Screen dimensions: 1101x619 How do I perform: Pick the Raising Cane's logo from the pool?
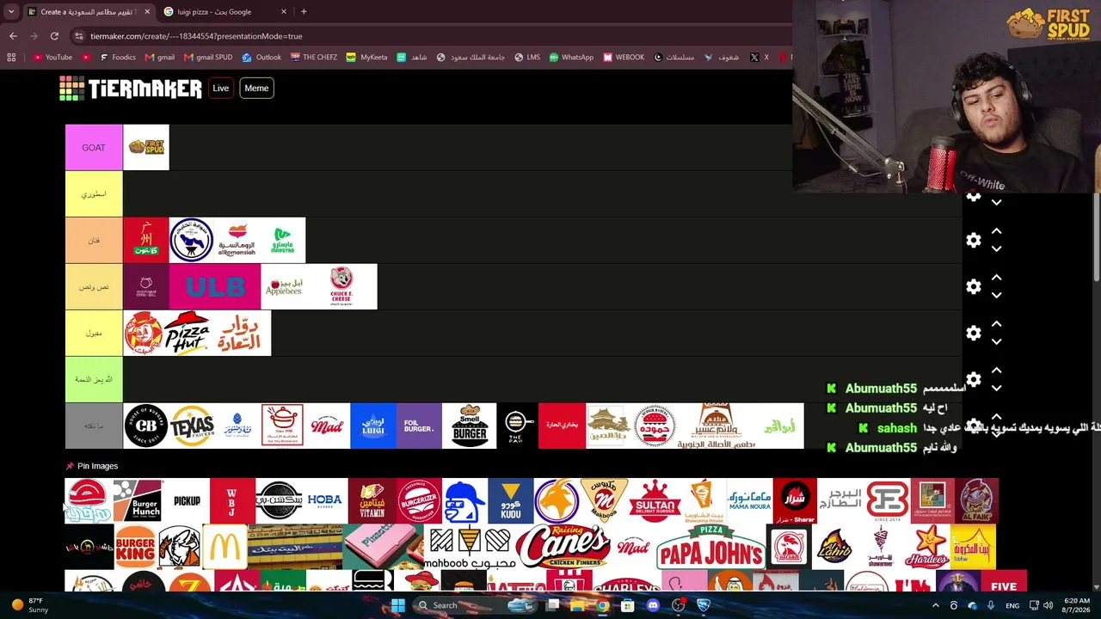coord(563,547)
